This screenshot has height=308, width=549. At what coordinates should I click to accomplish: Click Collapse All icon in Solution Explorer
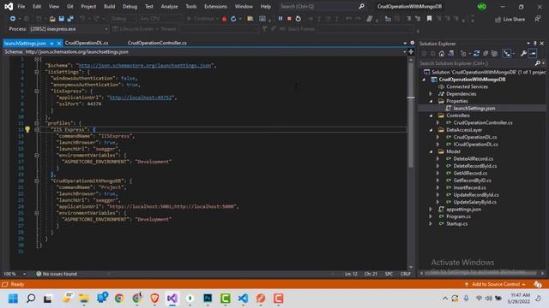[486, 53]
